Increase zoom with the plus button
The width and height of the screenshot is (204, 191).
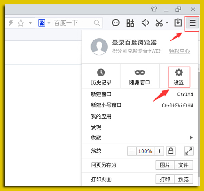click(x=159, y=151)
